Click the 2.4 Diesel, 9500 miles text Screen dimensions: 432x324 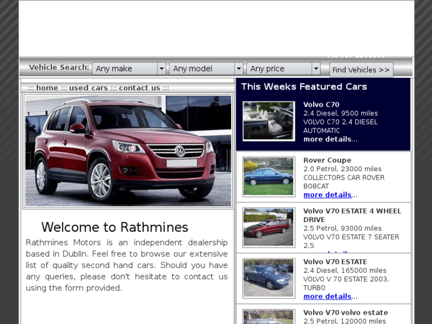tap(340, 114)
